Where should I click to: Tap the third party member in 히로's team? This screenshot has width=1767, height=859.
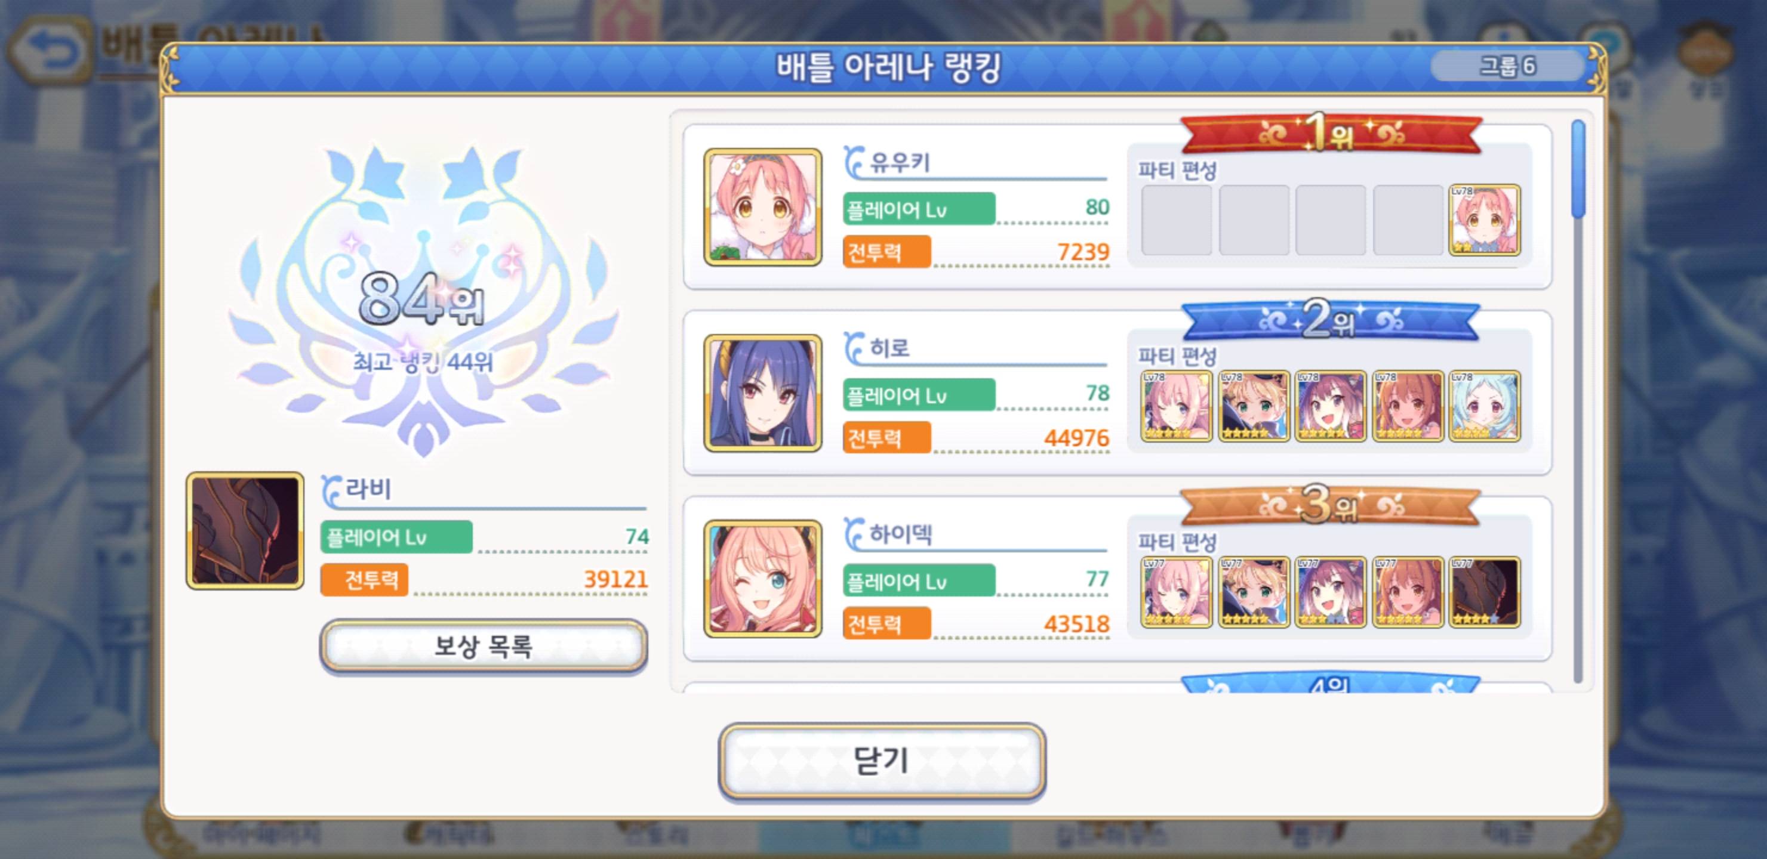(1330, 407)
